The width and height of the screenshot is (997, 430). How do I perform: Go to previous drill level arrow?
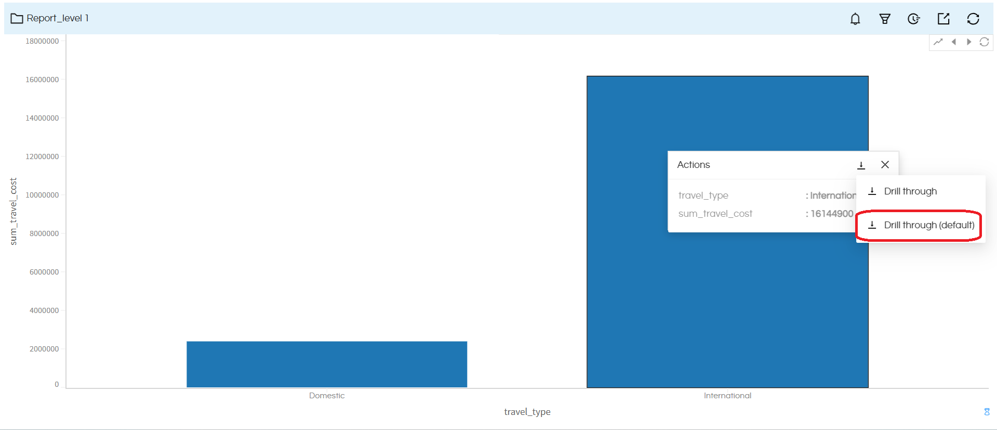(954, 42)
